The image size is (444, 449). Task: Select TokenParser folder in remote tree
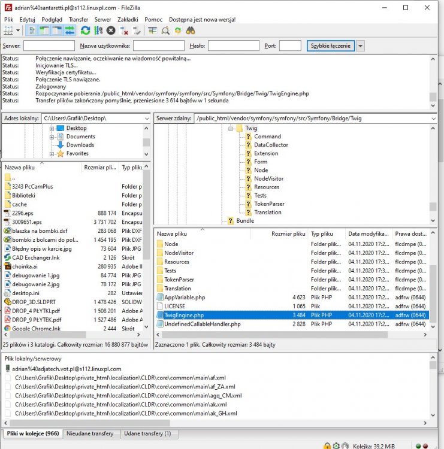point(269,204)
